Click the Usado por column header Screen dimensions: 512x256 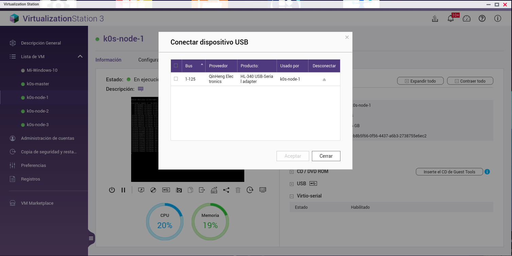(292, 66)
